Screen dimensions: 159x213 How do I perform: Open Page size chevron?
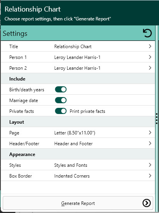pos(150,132)
